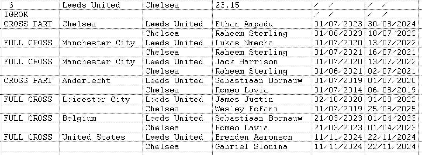Image resolution: width=422 pixels, height=155 pixels.
Task: Select the row number 6 cell
Action: click(x=11, y=5)
